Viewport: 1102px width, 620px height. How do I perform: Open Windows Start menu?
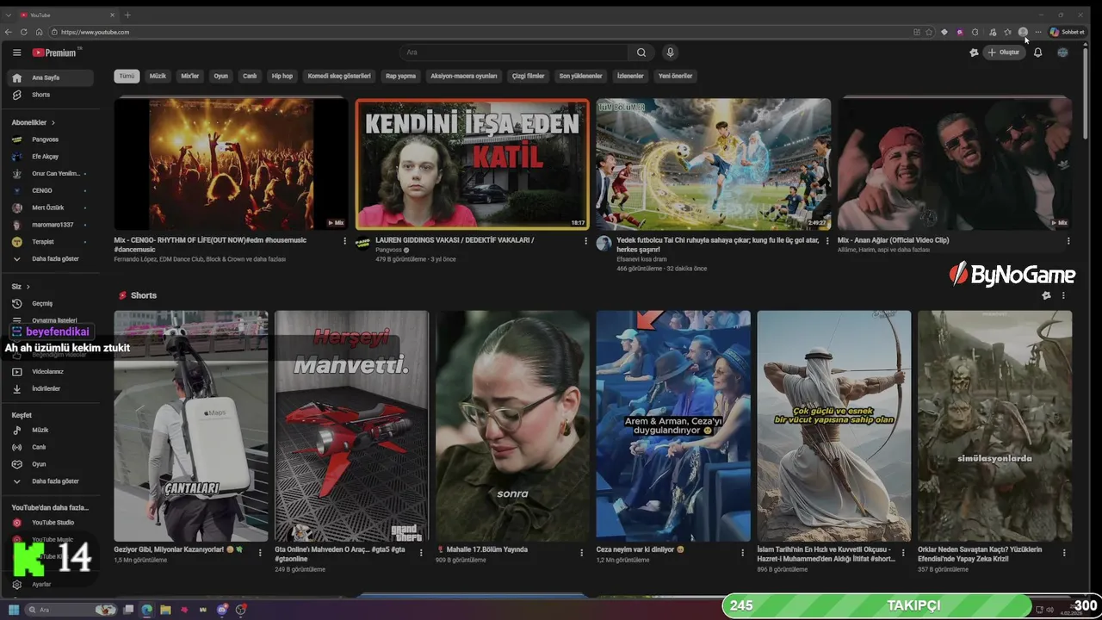pyautogui.click(x=14, y=610)
